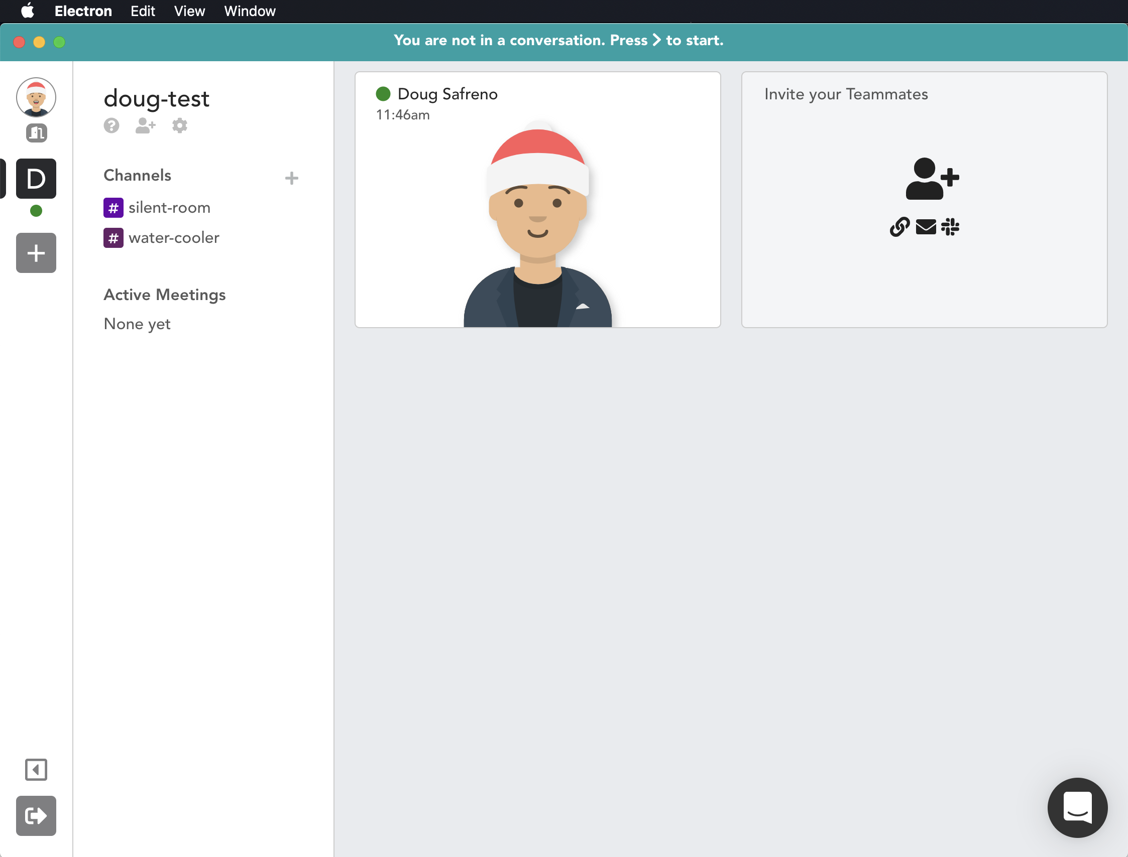Open the Window menu
This screenshot has height=857, width=1128.
250,11
